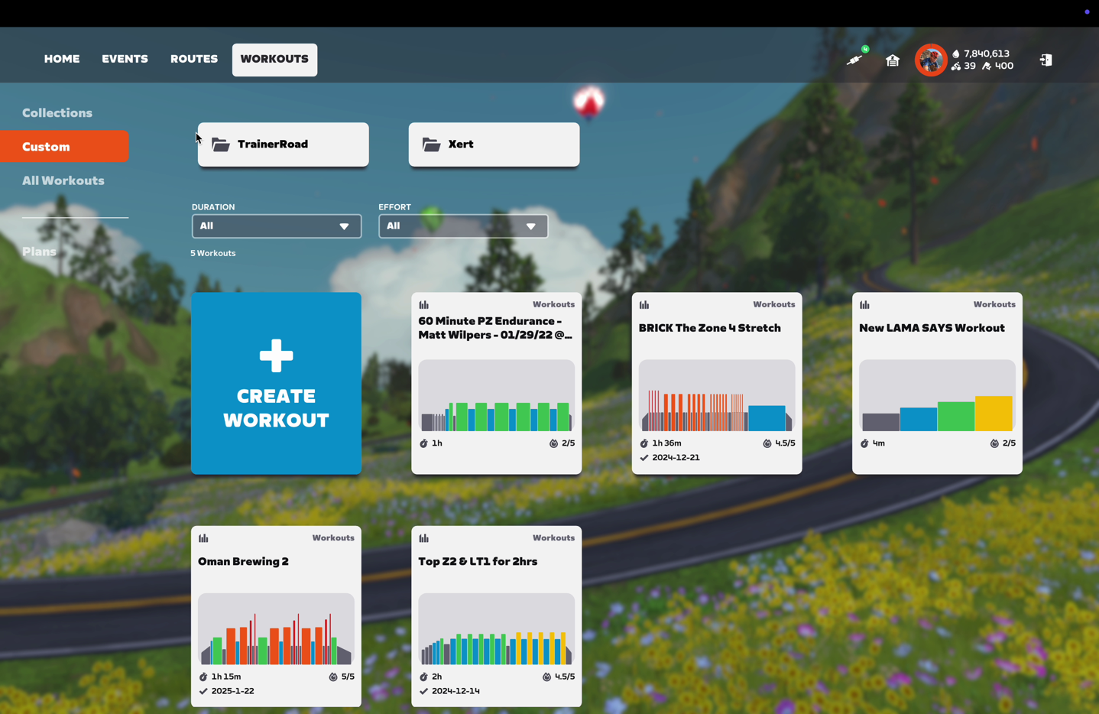
Task: Click the BRICK Zone 4 Stretch interval chart
Action: point(717,395)
